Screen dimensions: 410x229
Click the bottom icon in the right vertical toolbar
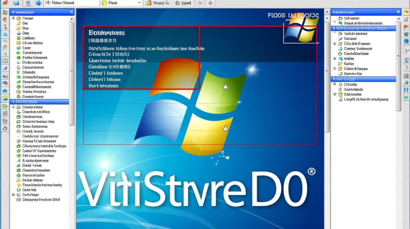pyautogui.click(x=406, y=97)
